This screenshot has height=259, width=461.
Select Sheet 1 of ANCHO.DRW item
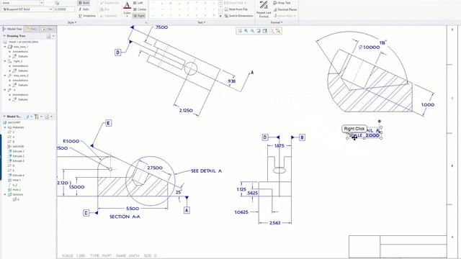point(21,42)
